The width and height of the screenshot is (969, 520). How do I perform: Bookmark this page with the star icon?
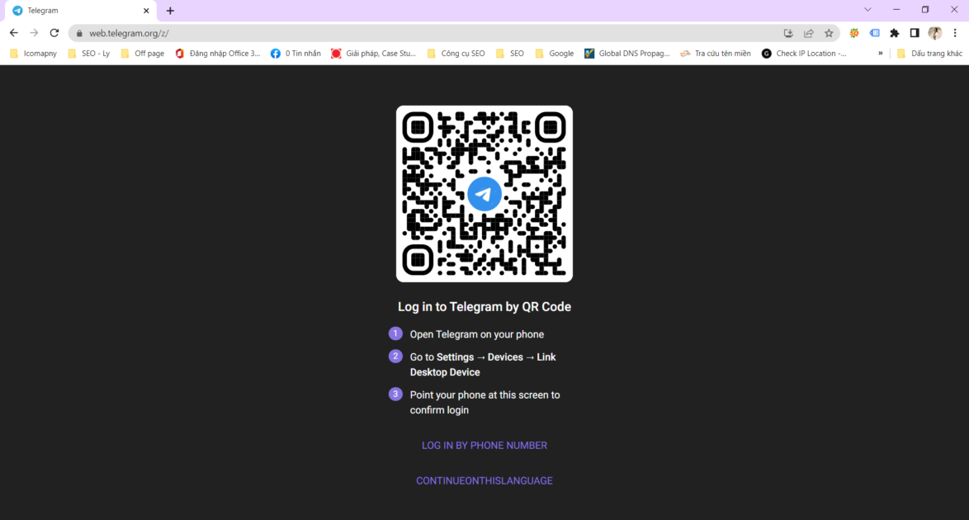point(829,33)
